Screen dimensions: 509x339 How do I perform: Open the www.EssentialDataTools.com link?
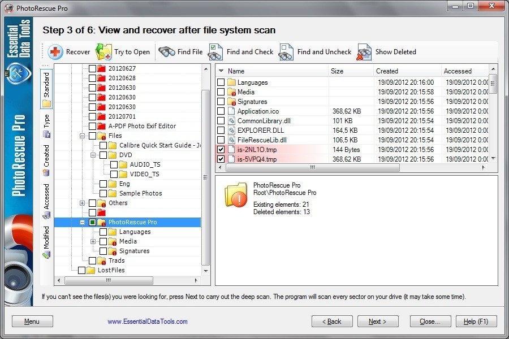[148, 321]
